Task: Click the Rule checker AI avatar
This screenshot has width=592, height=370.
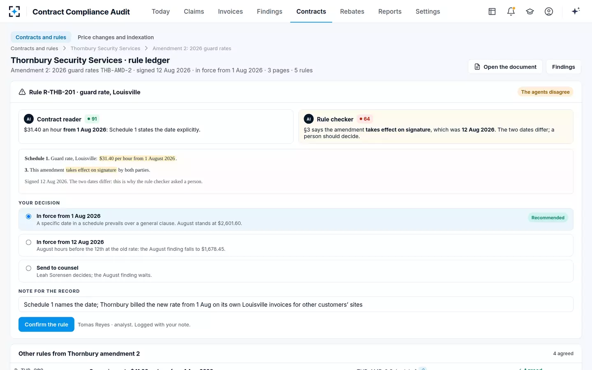Action: coord(309,119)
